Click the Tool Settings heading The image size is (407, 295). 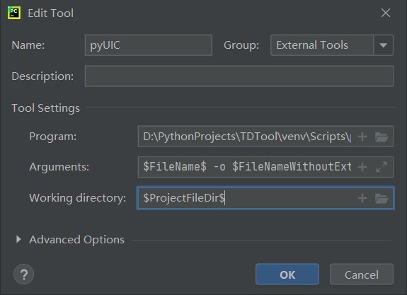coord(46,108)
